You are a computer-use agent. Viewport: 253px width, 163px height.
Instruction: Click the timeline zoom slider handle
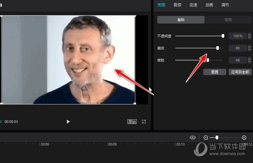[x=217, y=138]
